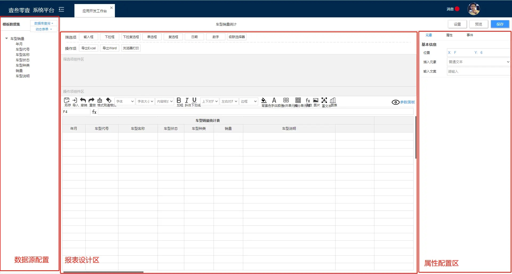Viewport: 512px width, 274px height.
Task: Open the 内容样式 content style dropdown
Action: pyautogui.click(x=165, y=101)
